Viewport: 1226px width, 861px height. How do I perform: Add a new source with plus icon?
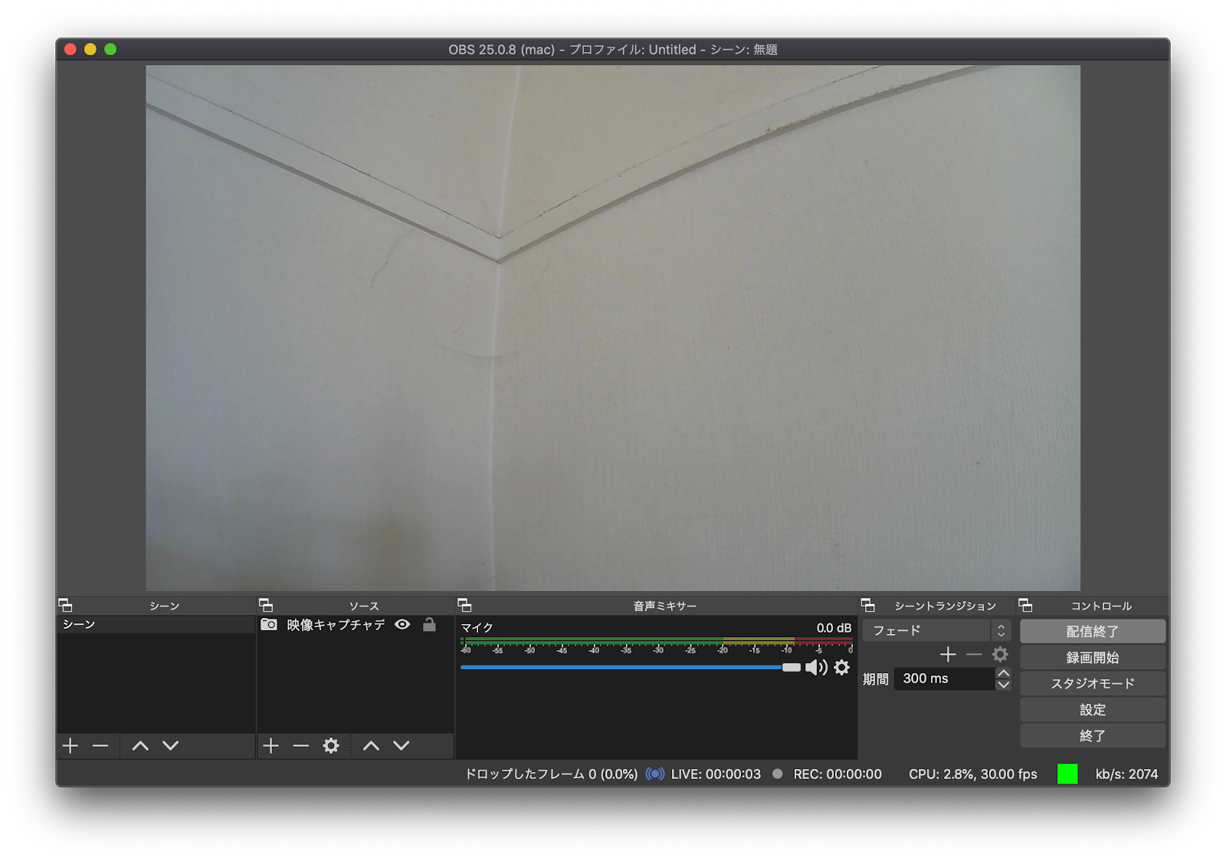270,746
